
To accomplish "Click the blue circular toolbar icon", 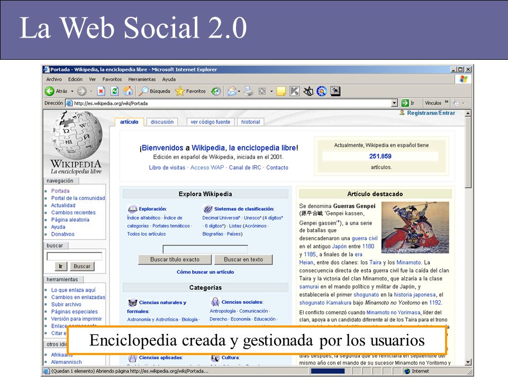I will (322, 92).
